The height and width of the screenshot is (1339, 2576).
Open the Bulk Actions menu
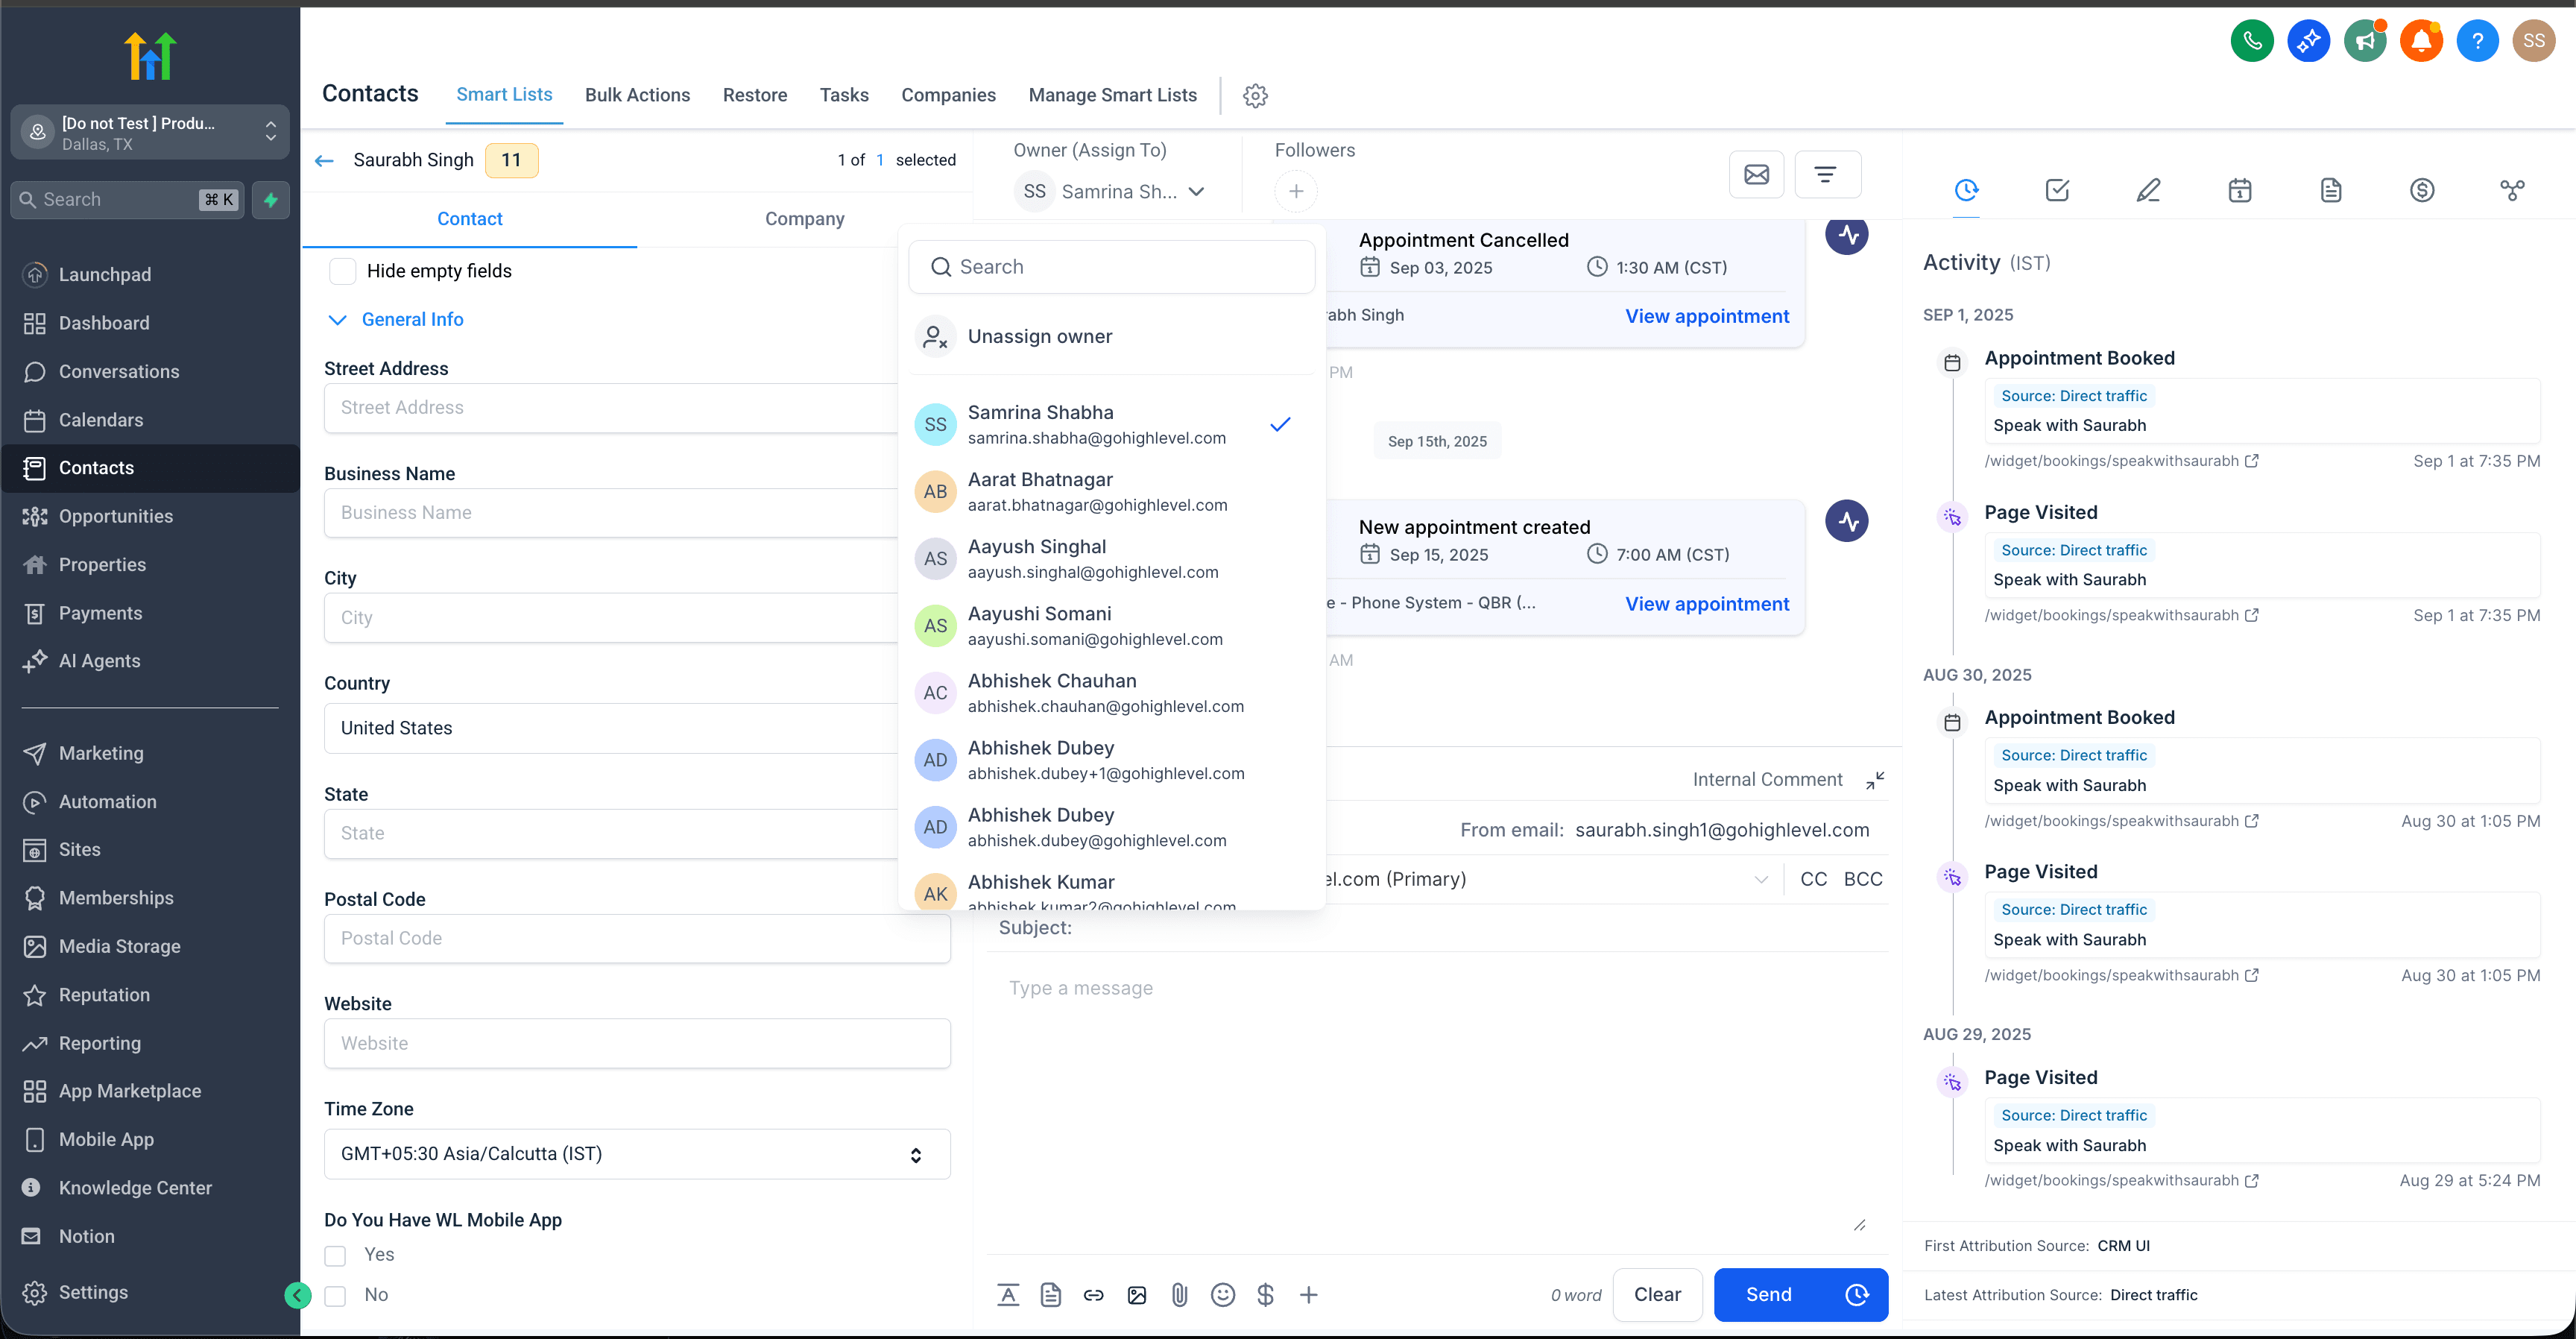point(637,95)
